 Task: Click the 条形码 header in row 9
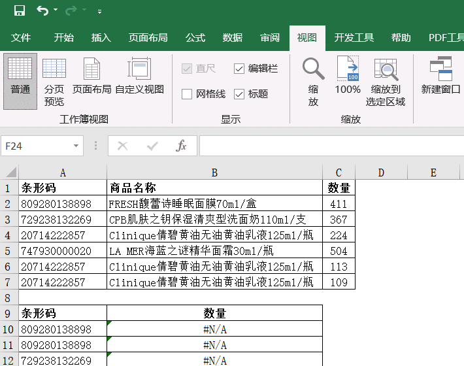tap(63, 313)
